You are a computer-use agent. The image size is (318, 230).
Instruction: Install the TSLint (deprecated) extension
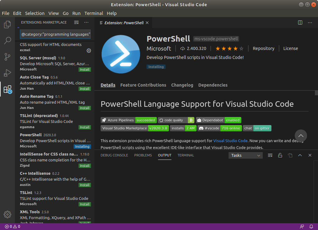(85, 127)
